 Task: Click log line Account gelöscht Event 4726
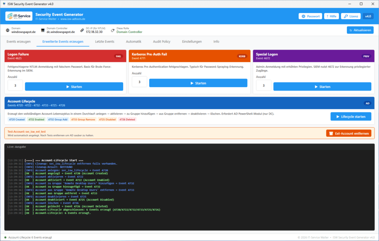coord(58,207)
